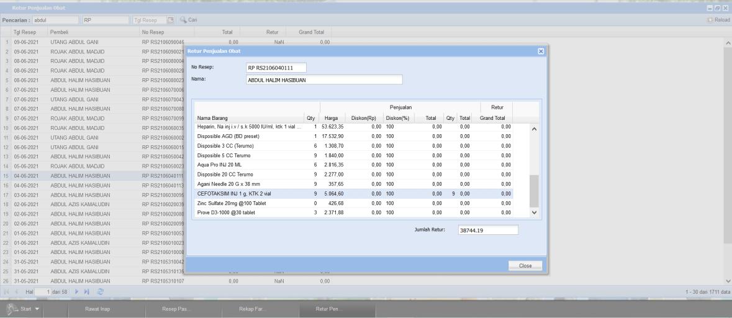The image size is (732, 318).
Task: Select the Heparin Na inj row
Action: pos(354,127)
